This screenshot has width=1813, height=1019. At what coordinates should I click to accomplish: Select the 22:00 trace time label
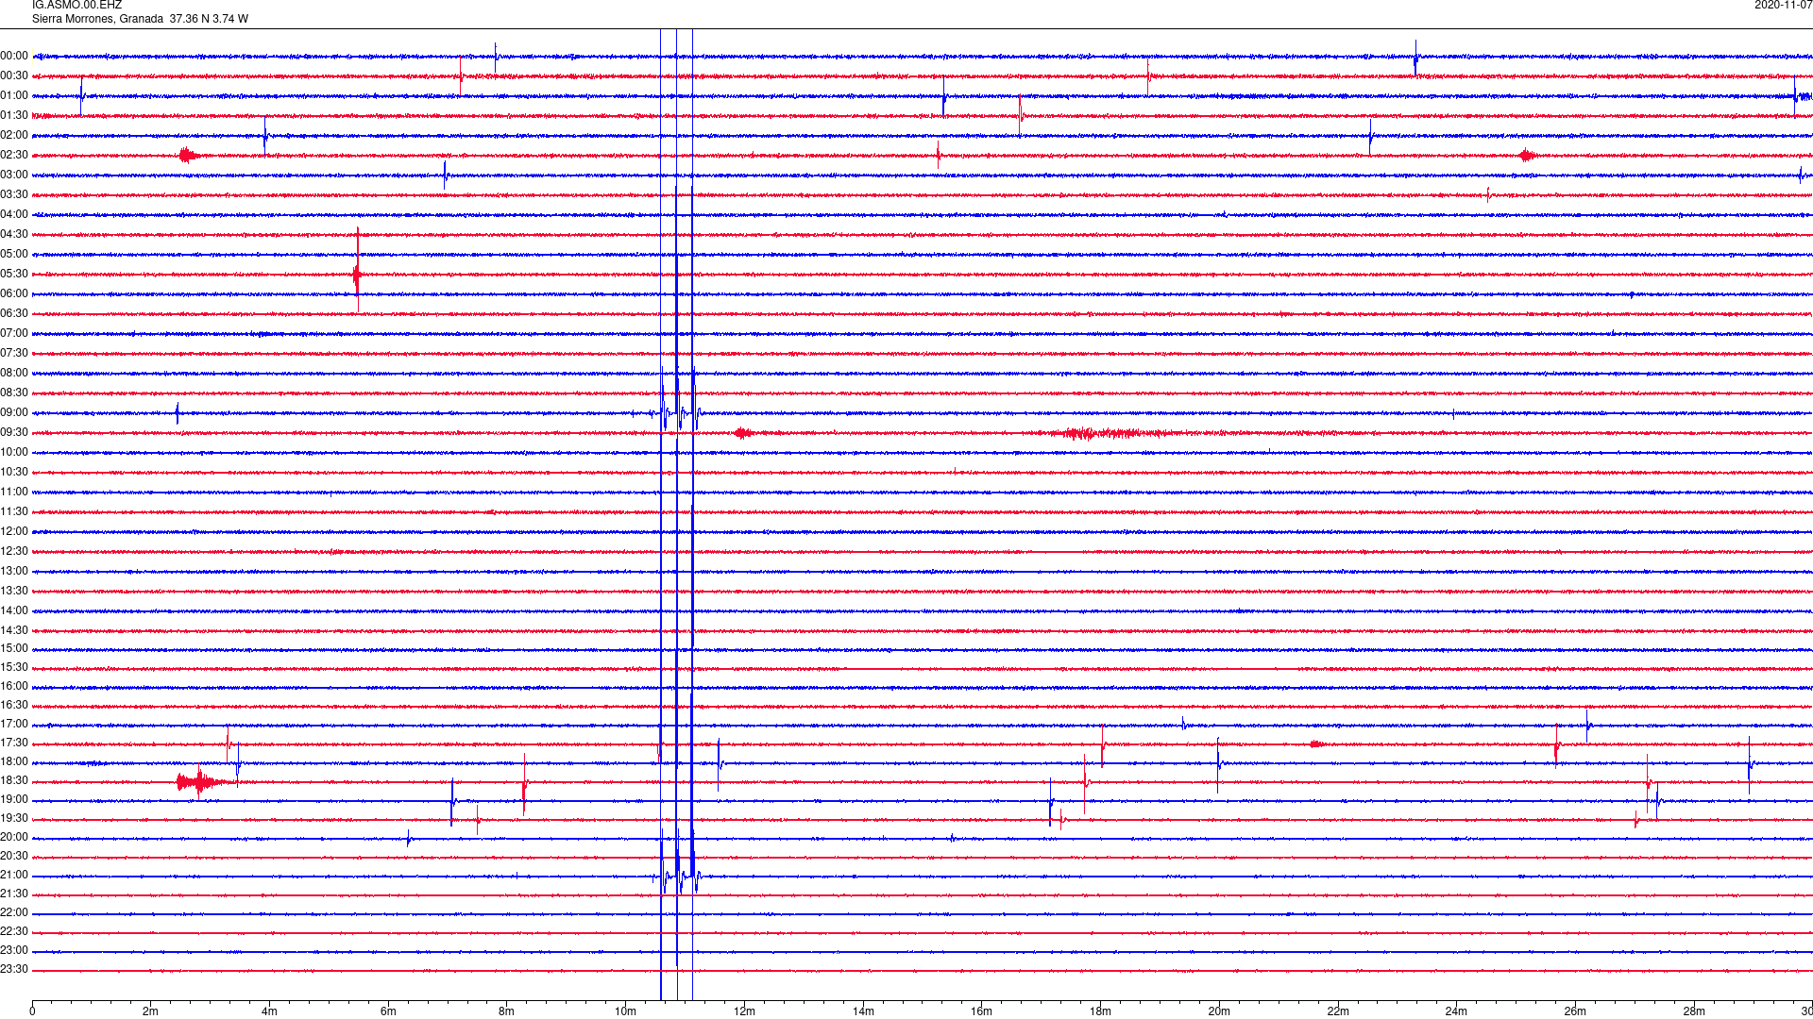click(x=14, y=913)
